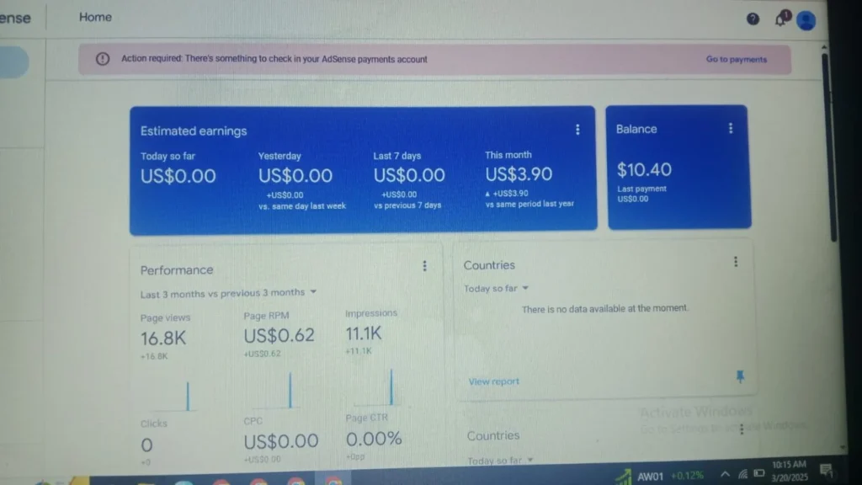Screen dimensions: 862x485
Task: Open the Windows notification center icon
Action: [x=825, y=471]
